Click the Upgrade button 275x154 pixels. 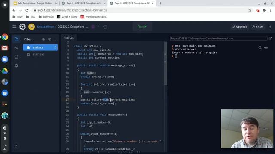coord(240,27)
